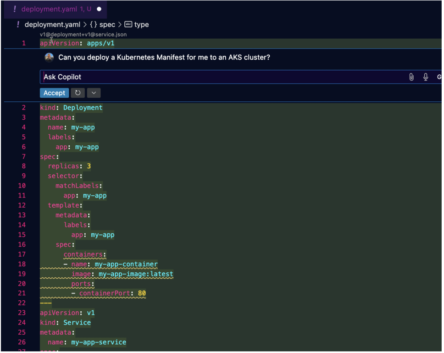This screenshot has height=353, width=444.
Task: Click line number 1 in the gutter
Action: pos(24,43)
